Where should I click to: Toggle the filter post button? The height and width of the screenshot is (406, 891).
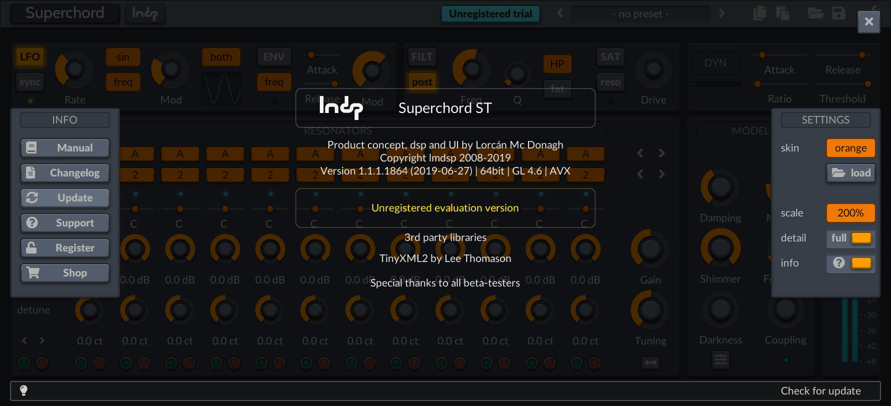(422, 82)
